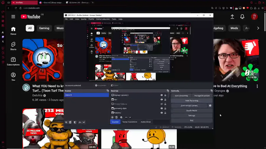Open OBS Scene Collection menu
The width and height of the screenshot is (266, 149).
click(x=103, y=19)
